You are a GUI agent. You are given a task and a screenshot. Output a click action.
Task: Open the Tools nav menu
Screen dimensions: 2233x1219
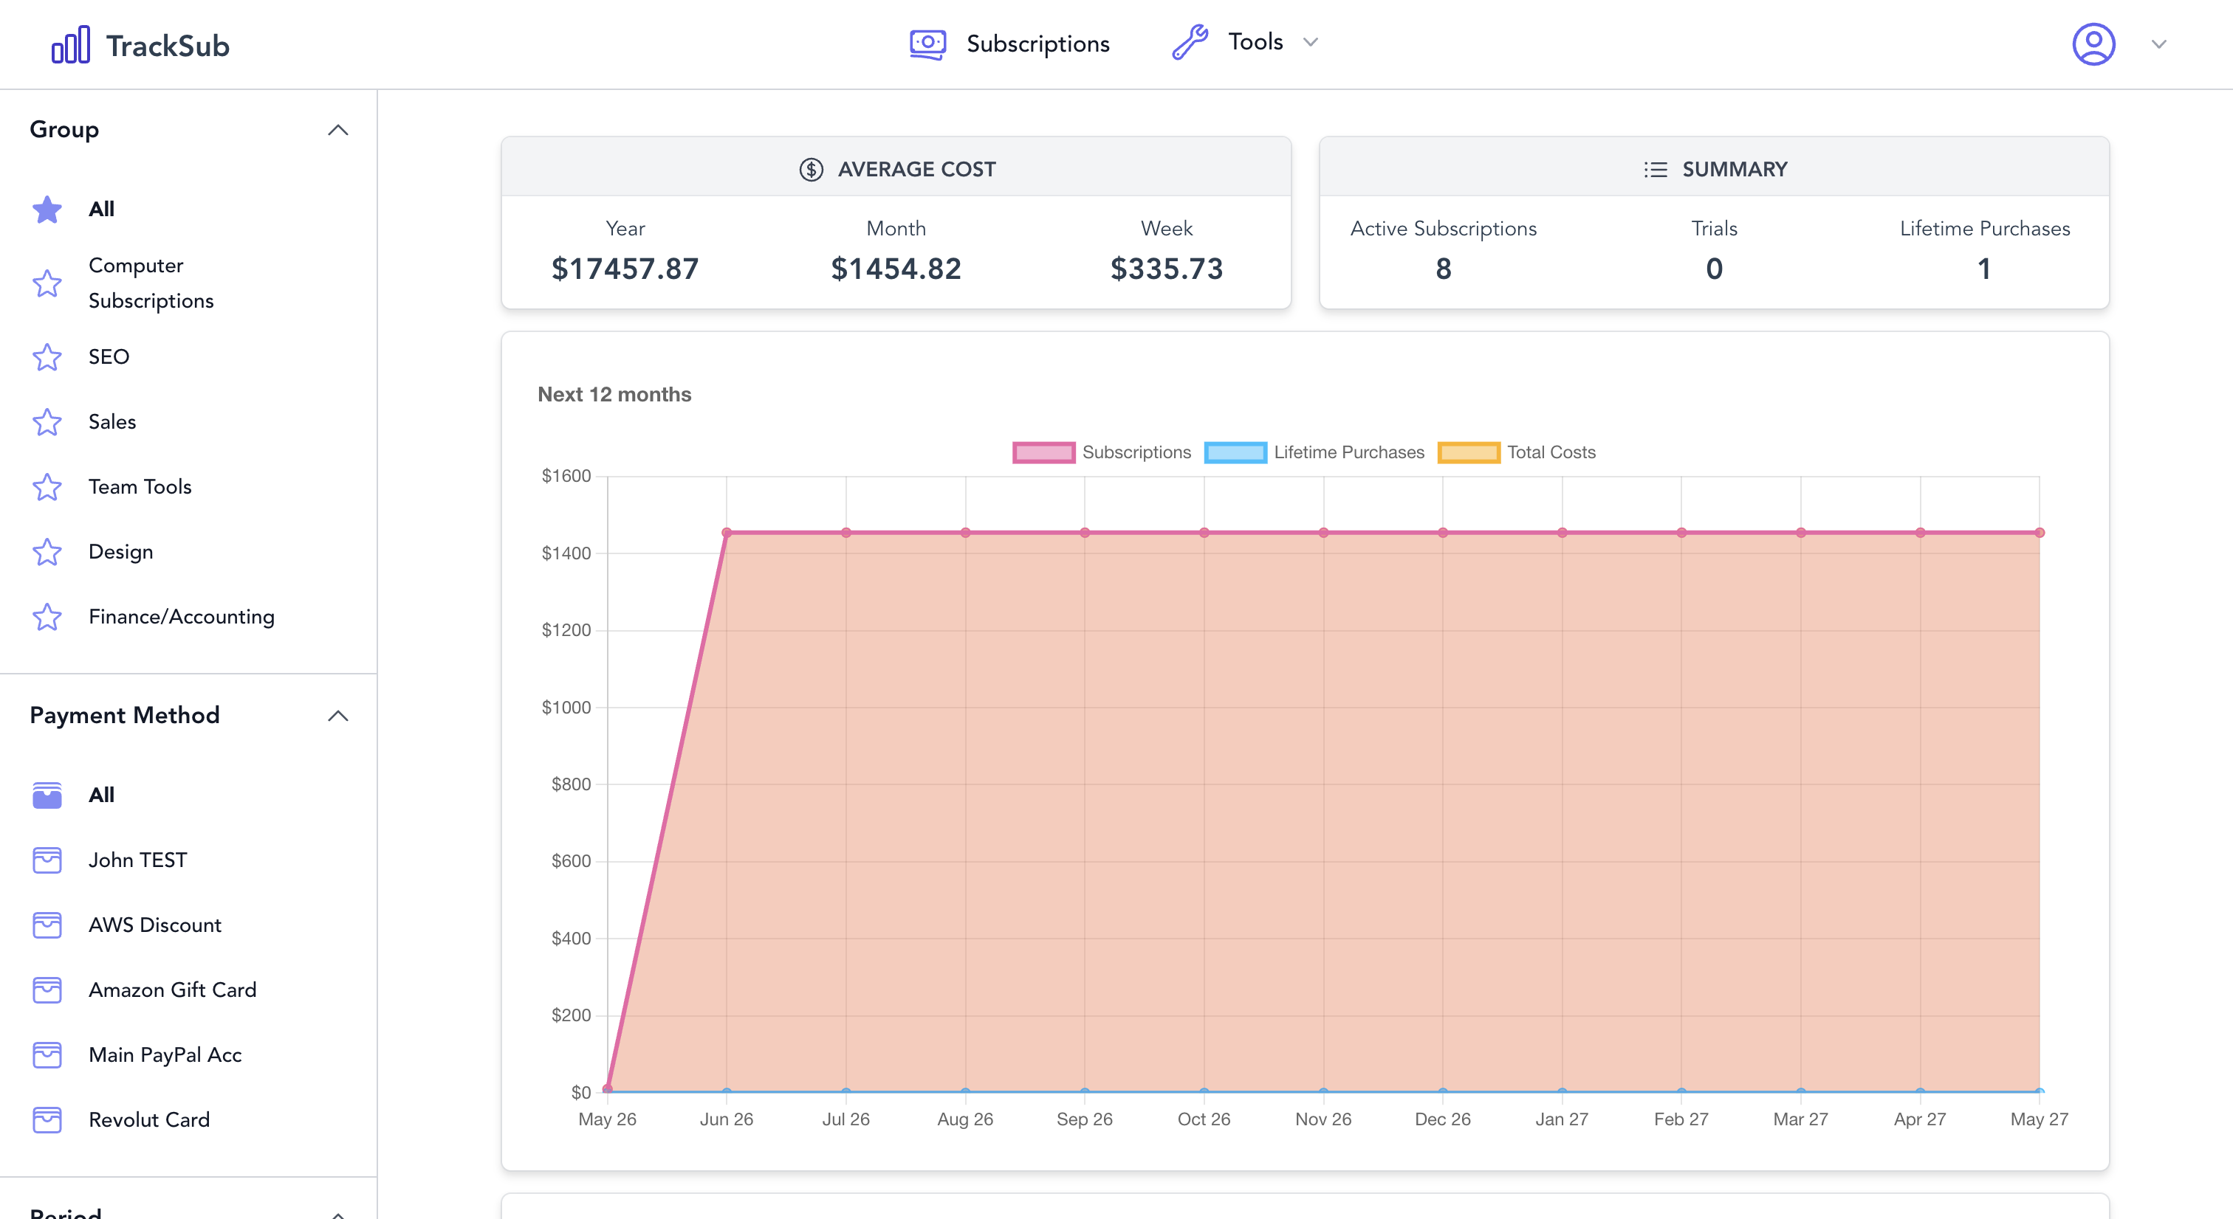pos(1245,41)
